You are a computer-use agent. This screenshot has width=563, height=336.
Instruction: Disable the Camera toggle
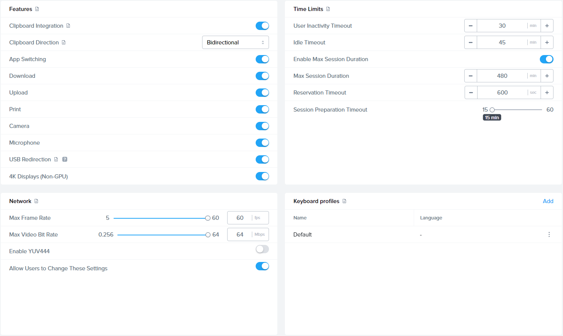tap(262, 126)
